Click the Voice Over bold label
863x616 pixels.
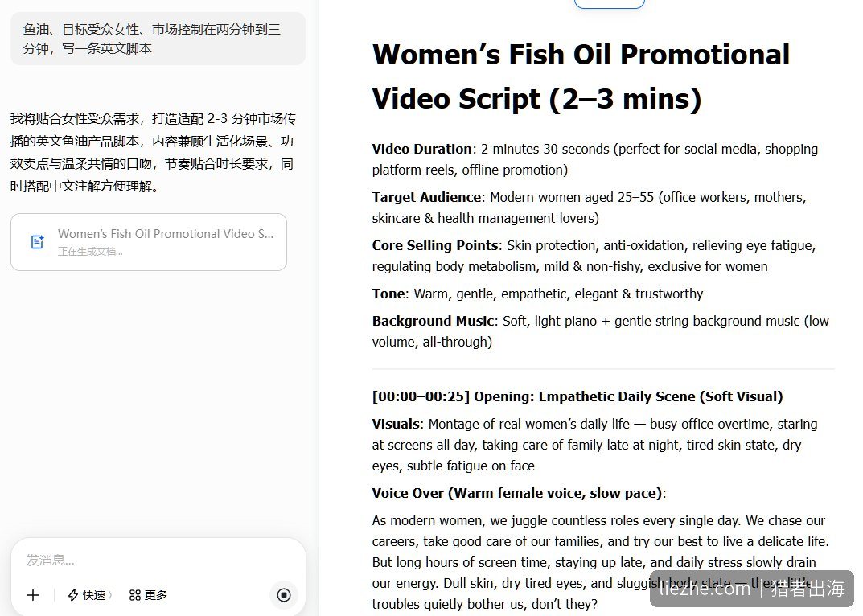tap(517, 493)
